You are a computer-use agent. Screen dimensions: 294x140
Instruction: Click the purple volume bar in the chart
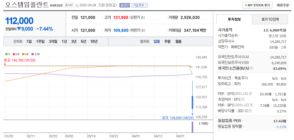click(x=192, y=127)
